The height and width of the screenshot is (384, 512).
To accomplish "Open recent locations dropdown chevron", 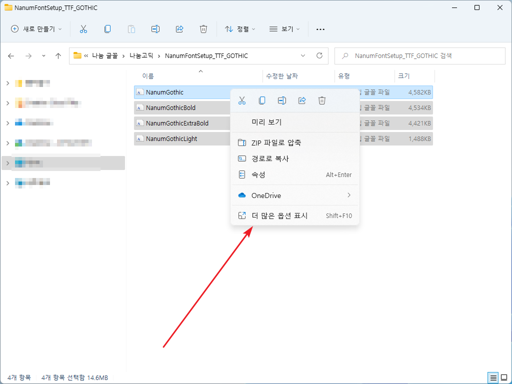I will point(44,56).
